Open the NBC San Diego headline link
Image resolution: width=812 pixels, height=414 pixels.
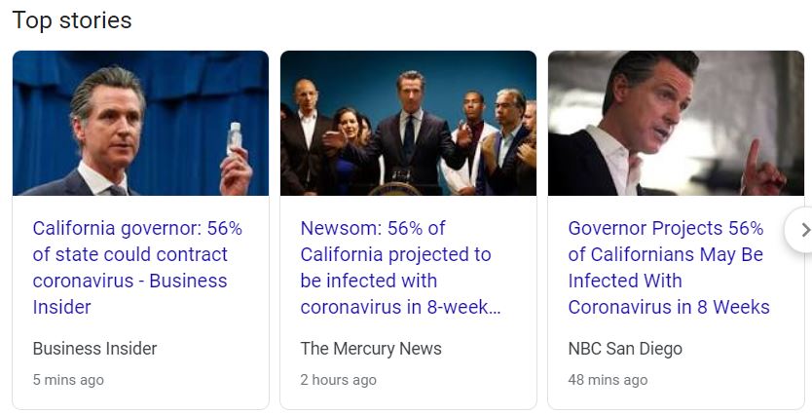(x=668, y=268)
